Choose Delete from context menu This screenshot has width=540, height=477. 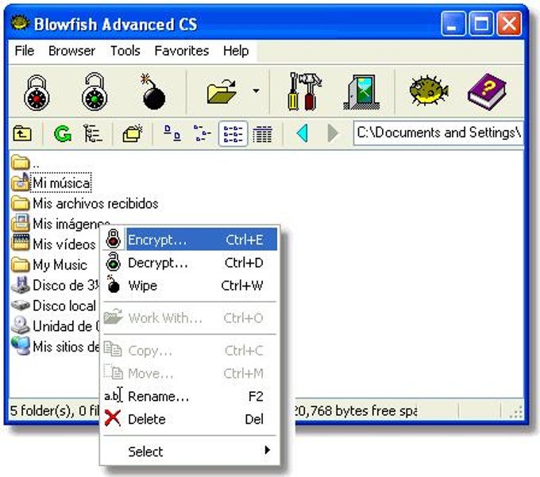(190, 419)
